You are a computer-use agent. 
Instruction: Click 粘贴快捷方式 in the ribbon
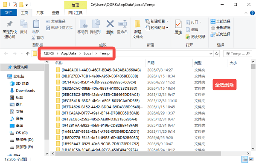(x=59, y=28)
